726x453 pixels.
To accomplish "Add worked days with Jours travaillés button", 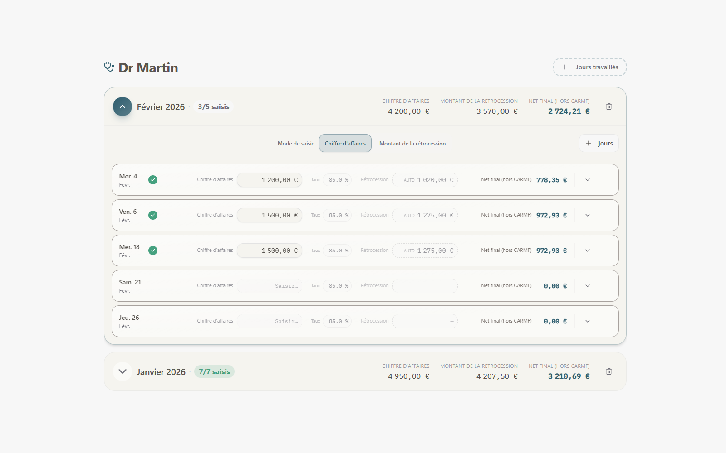I will [589, 67].
